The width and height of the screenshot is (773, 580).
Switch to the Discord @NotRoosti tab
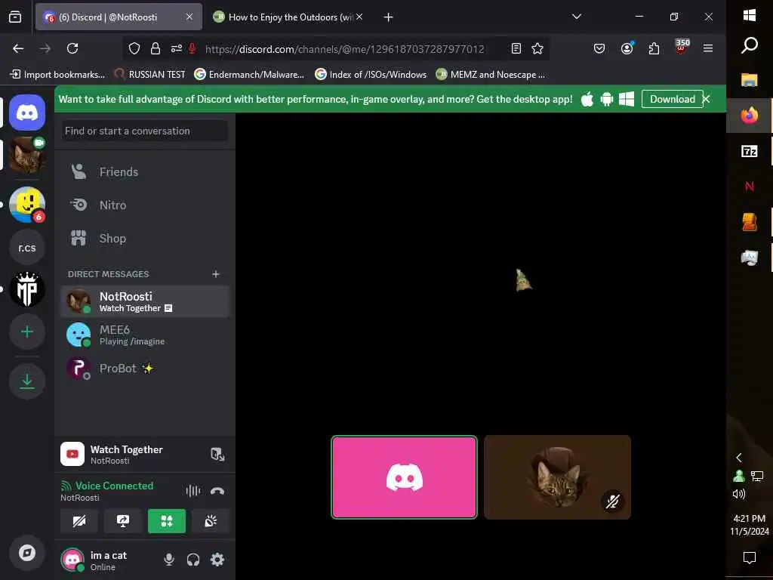pyautogui.click(x=119, y=17)
